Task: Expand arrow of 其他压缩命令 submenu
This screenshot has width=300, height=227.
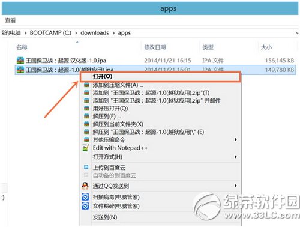Action: tap(236, 139)
